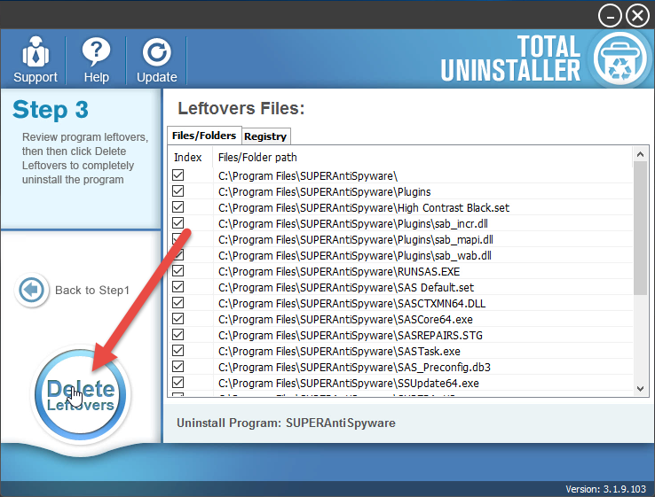Click the Delete Leftovers button

[x=81, y=394]
